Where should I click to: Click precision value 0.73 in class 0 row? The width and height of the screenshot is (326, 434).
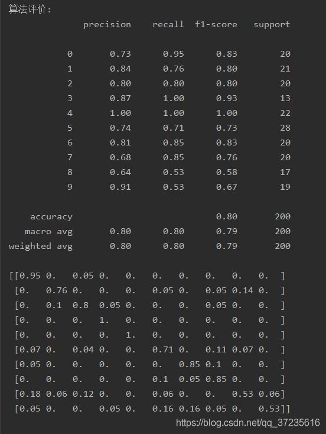coord(120,54)
